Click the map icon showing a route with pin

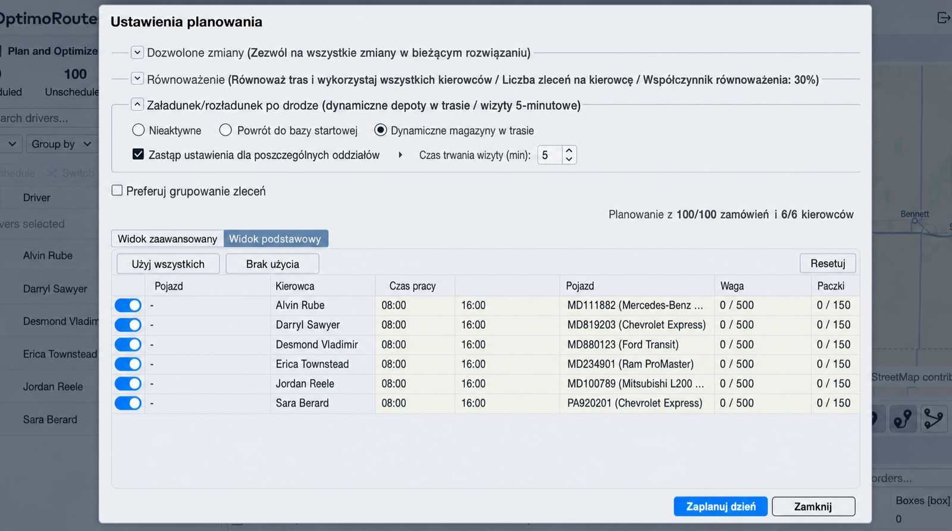coord(903,419)
